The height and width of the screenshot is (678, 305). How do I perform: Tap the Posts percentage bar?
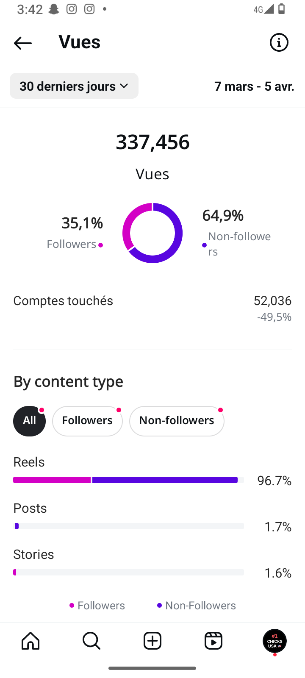point(128,526)
